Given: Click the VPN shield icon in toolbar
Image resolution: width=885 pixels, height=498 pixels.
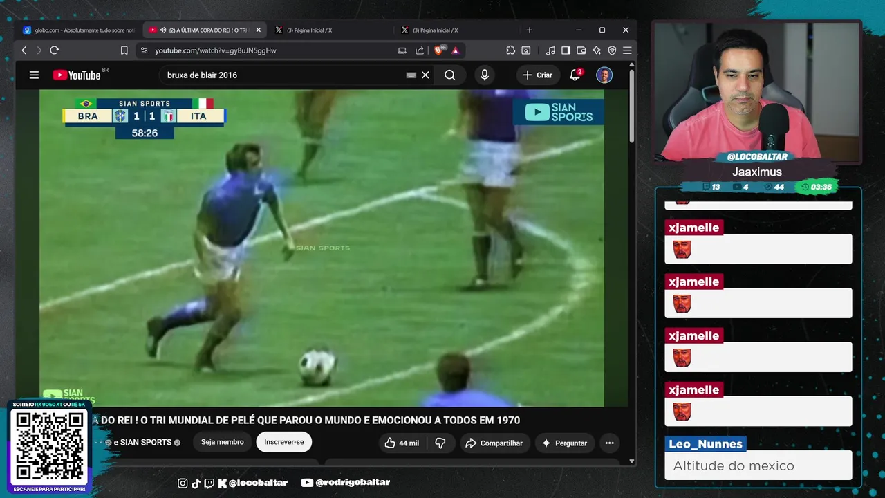Looking at the screenshot, I should [612, 50].
